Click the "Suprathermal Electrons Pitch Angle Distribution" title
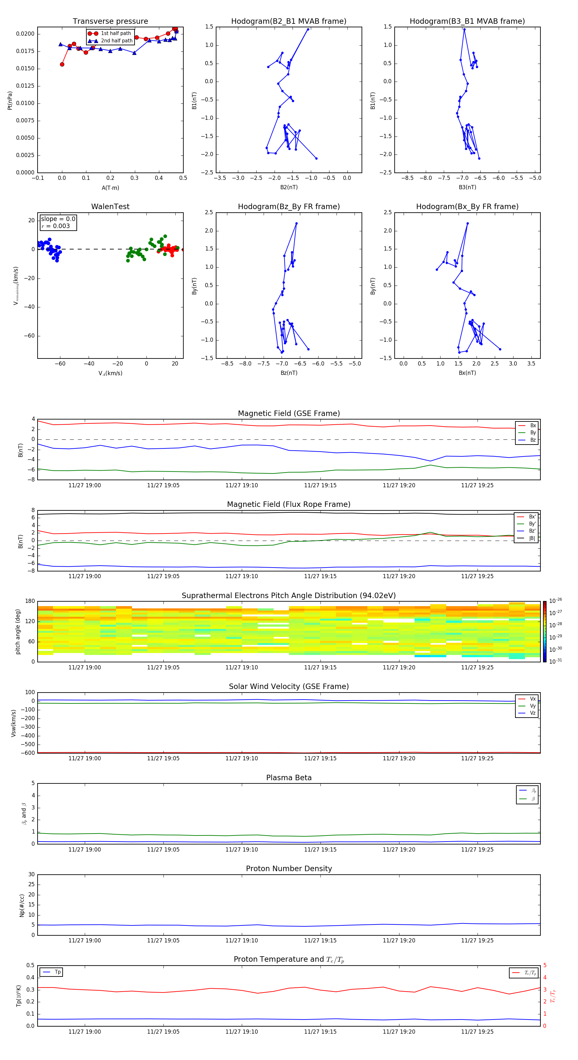The image size is (578, 1060). [288, 596]
